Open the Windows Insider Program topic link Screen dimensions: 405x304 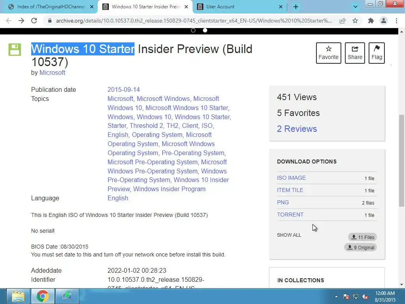(x=169, y=189)
